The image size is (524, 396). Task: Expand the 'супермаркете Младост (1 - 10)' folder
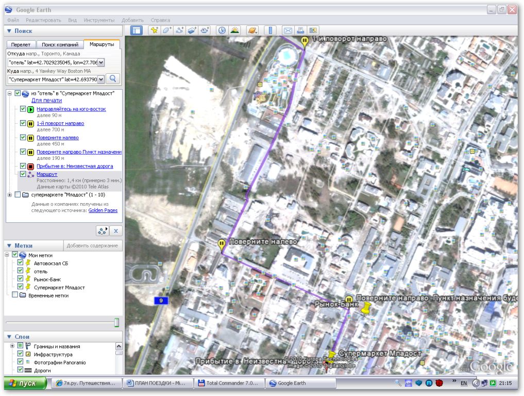pos(10,195)
